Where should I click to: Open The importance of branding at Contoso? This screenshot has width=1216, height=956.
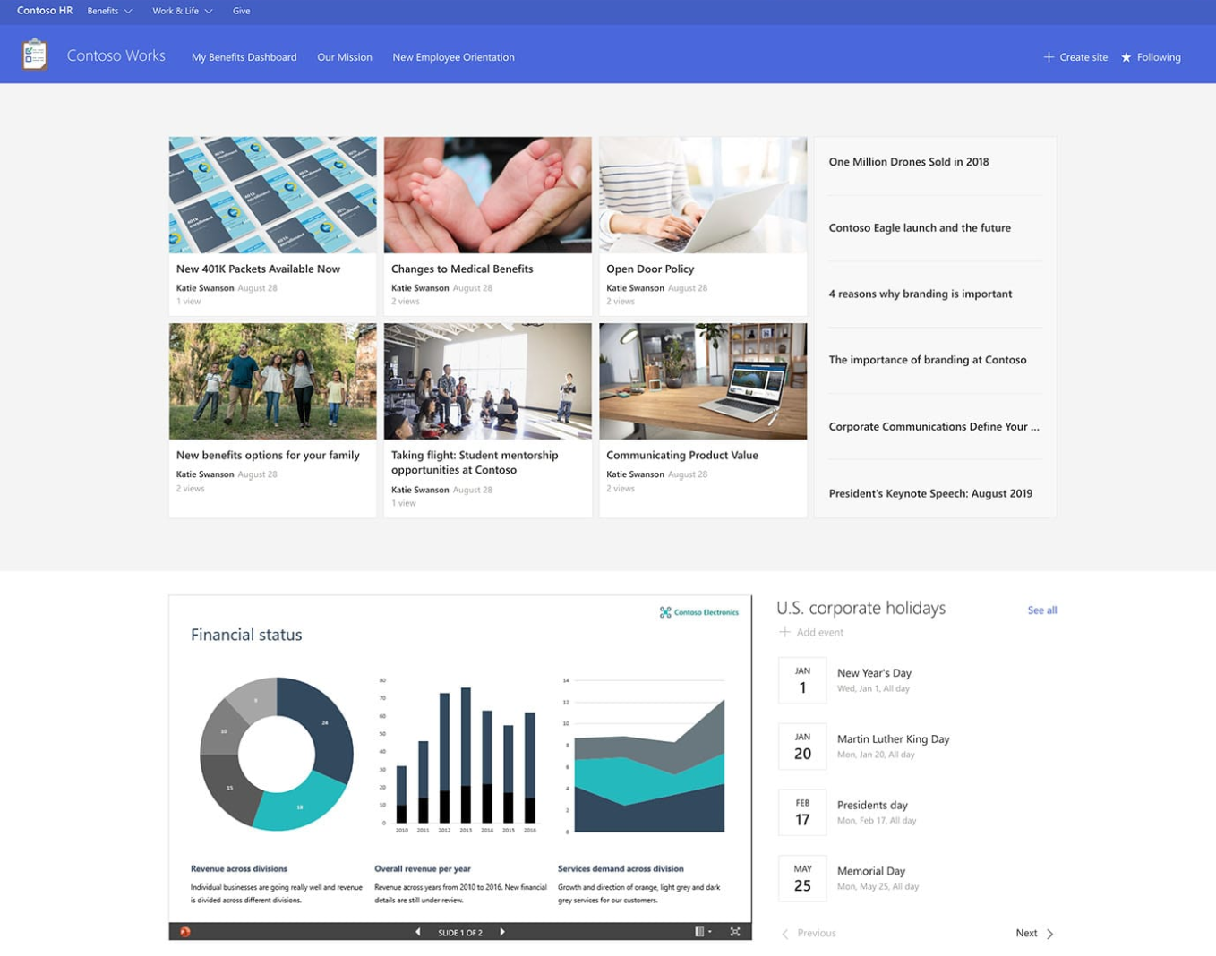tap(928, 360)
